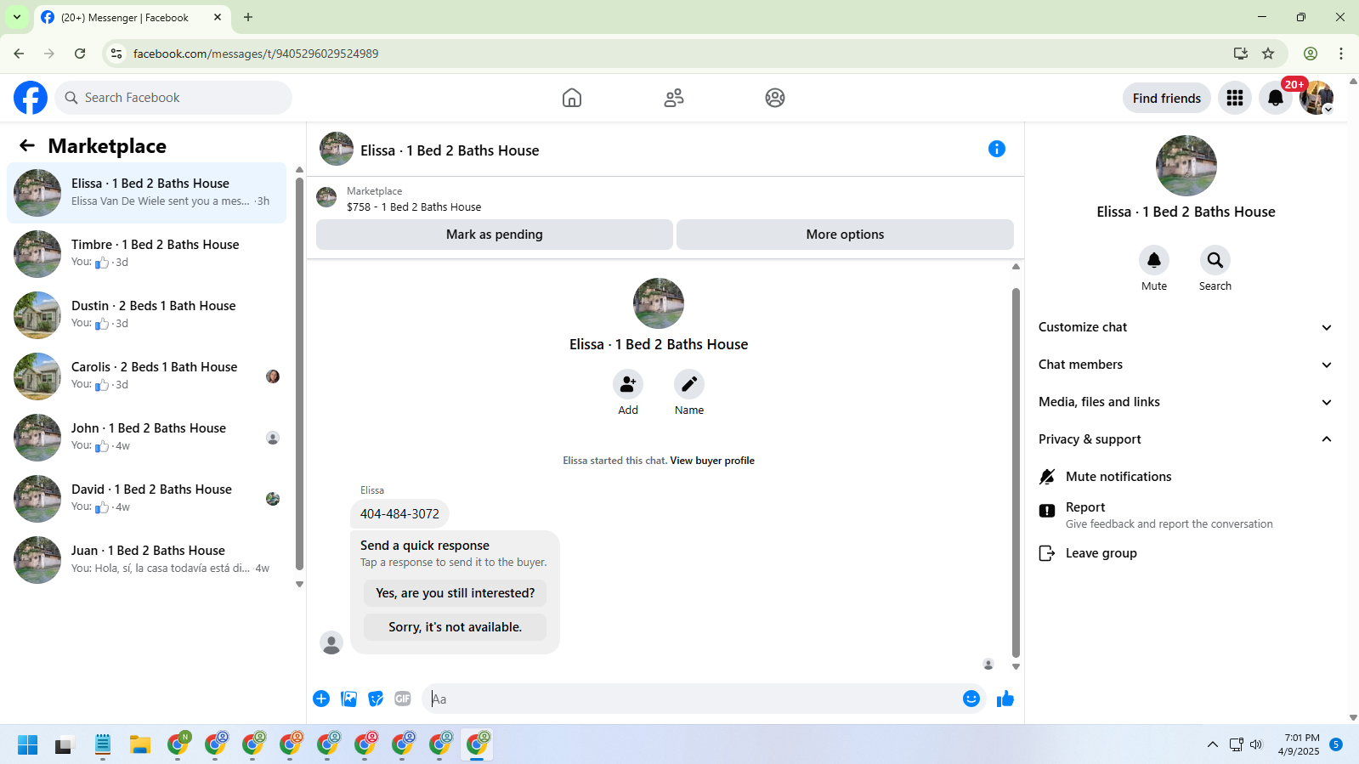Send quick reply 'Sorry, it's not available.'
Viewport: 1359px width, 764px height.
tap(456, 627)
